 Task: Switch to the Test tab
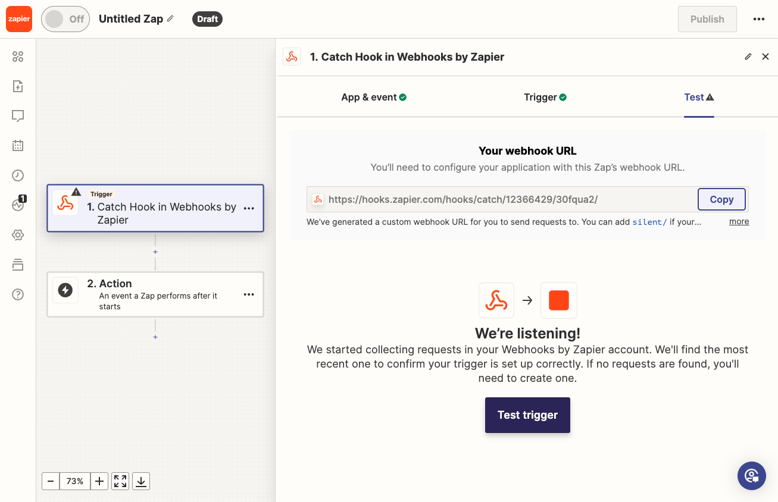pos(699,97)
